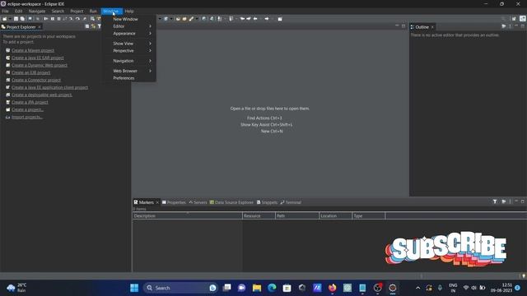Open the Edit menu
This screenshot has width=527, height=296.
[x=18, y=11]
